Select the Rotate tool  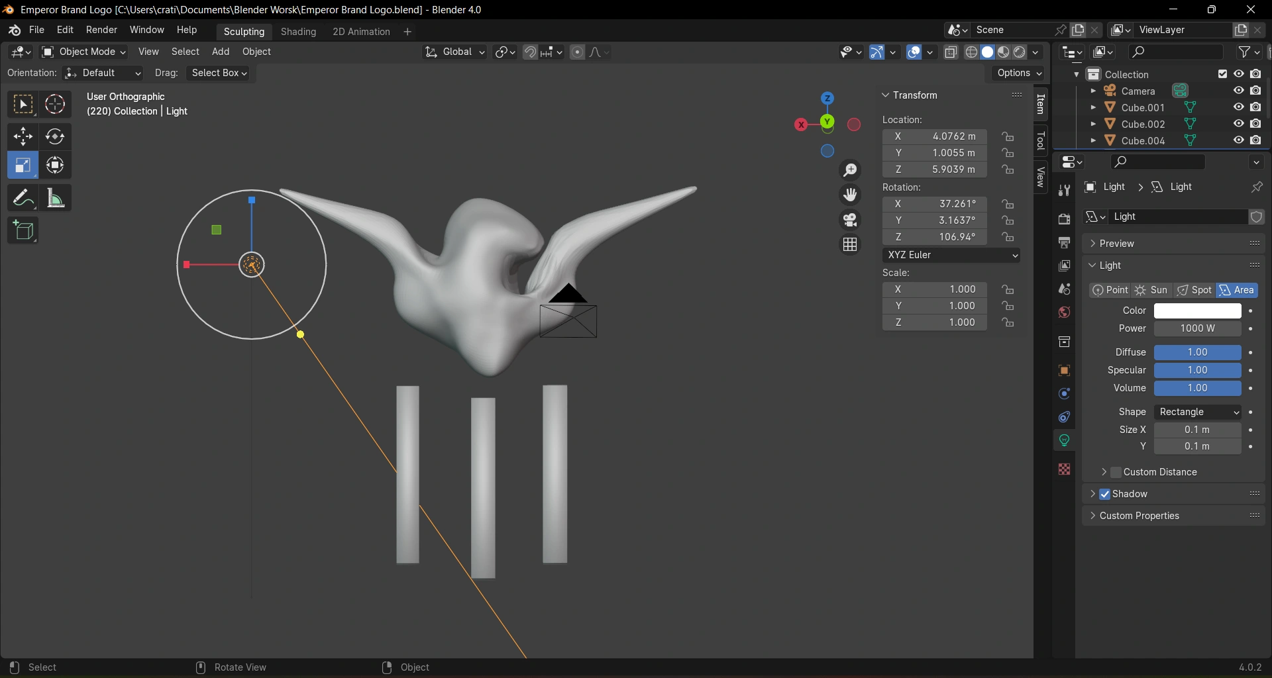coord(55,137)
